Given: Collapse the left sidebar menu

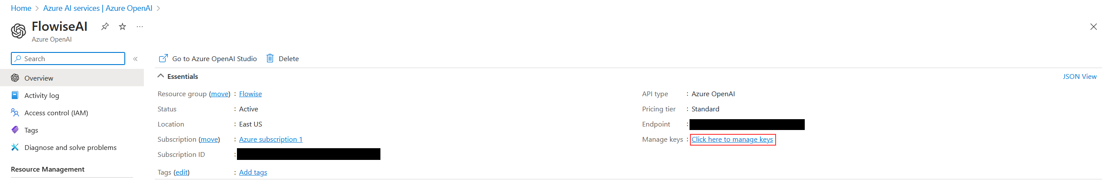Looking at the screenshot, I should pyautogui.click(x=135, y=59).
